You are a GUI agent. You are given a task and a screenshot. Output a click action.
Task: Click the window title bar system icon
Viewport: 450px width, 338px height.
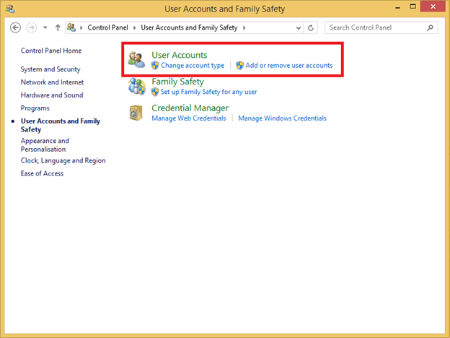tap(10, 9)
